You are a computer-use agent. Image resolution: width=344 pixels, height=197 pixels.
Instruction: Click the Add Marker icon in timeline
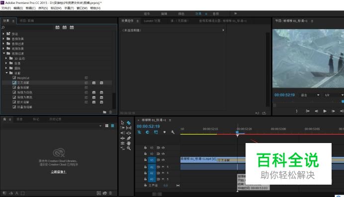[x=165, y=132]
